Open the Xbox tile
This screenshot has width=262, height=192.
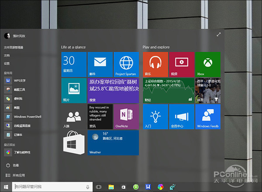point(207,64)
